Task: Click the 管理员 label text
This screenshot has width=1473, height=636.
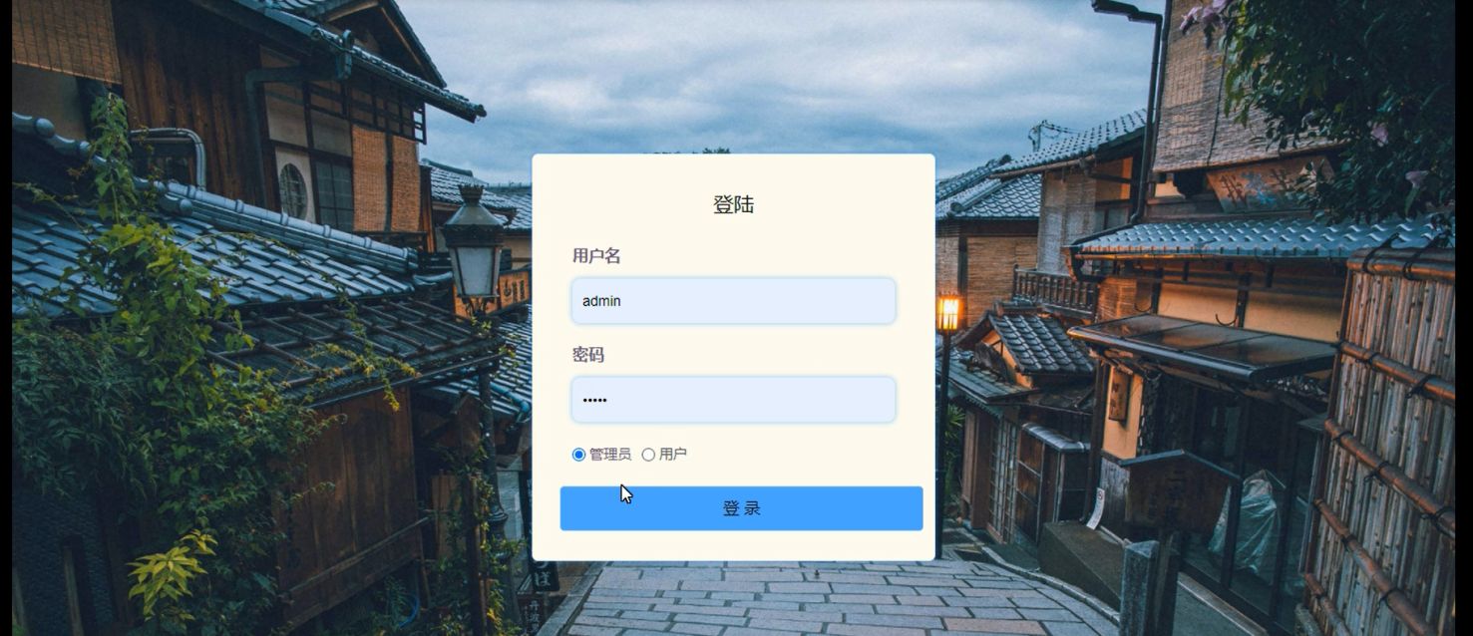Action: coord(610,455)
